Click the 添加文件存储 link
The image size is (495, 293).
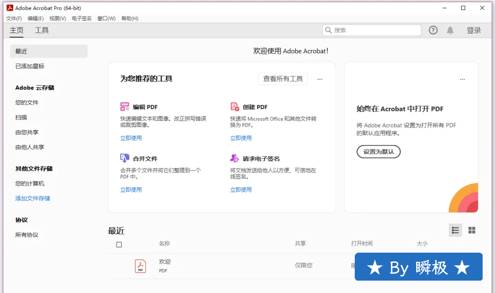(33, 199)
